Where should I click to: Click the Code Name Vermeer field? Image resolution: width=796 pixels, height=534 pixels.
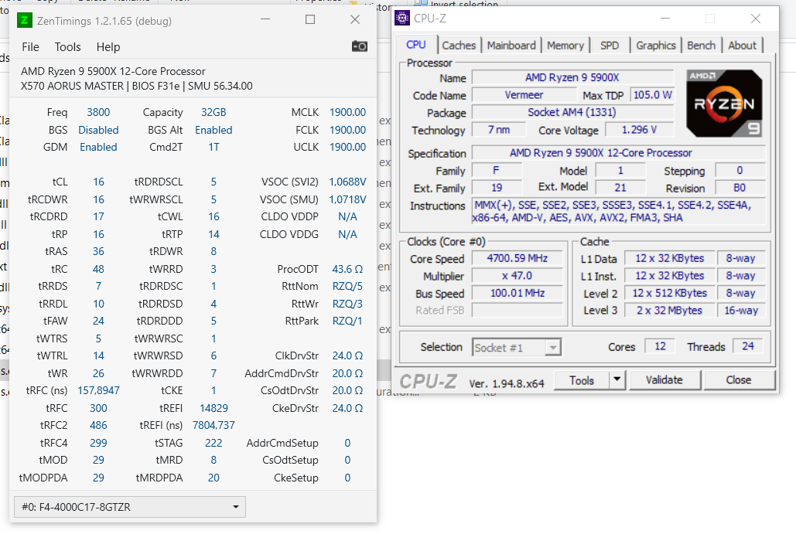click(524, 95)
